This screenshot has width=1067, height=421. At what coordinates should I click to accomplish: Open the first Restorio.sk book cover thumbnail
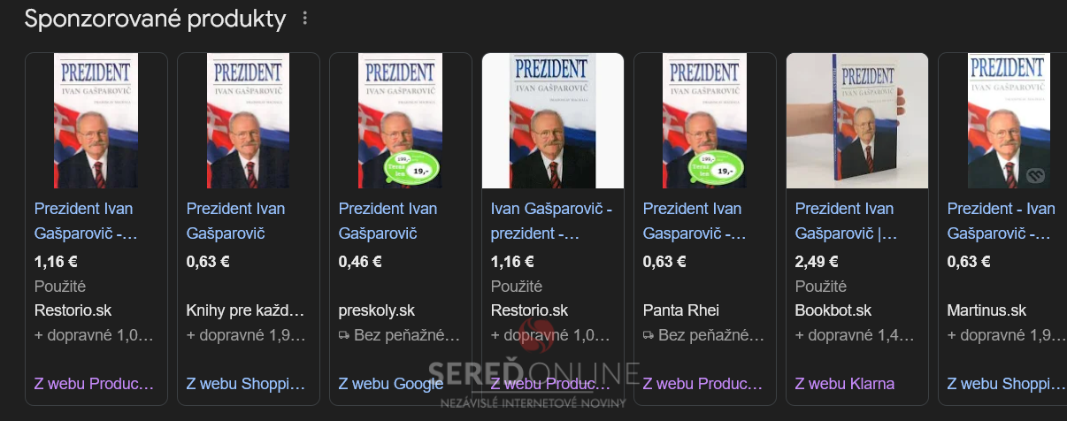(96, 120)
